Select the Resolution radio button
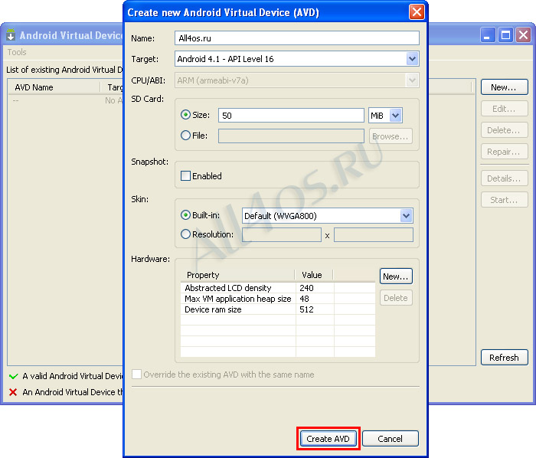The height and width of the screenshot is (458, 536). [x=185, y=234]
